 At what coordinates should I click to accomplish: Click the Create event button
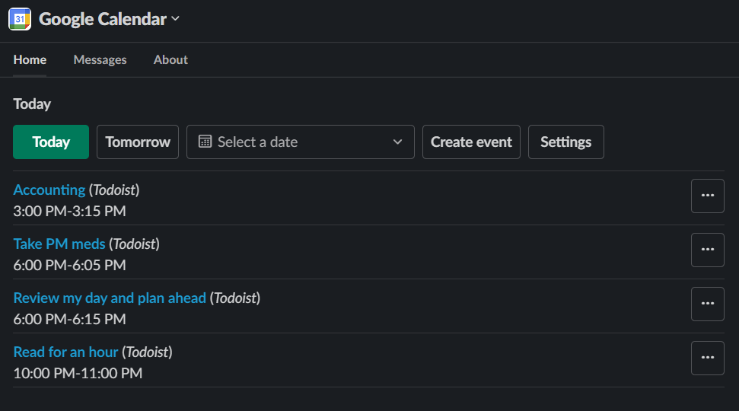click(x=471, y=142)
